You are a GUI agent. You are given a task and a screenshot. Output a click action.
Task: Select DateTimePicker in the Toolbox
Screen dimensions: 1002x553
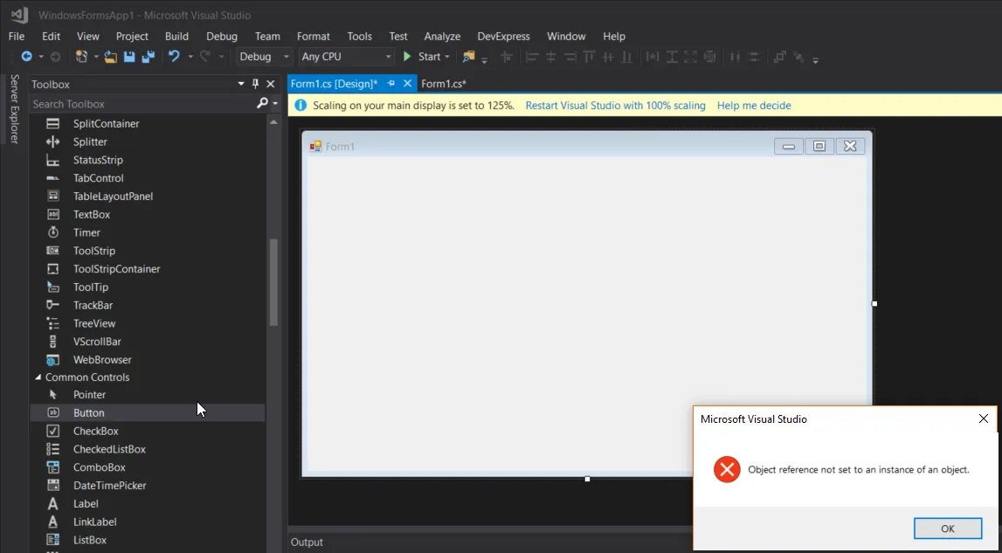coord(148,485)
